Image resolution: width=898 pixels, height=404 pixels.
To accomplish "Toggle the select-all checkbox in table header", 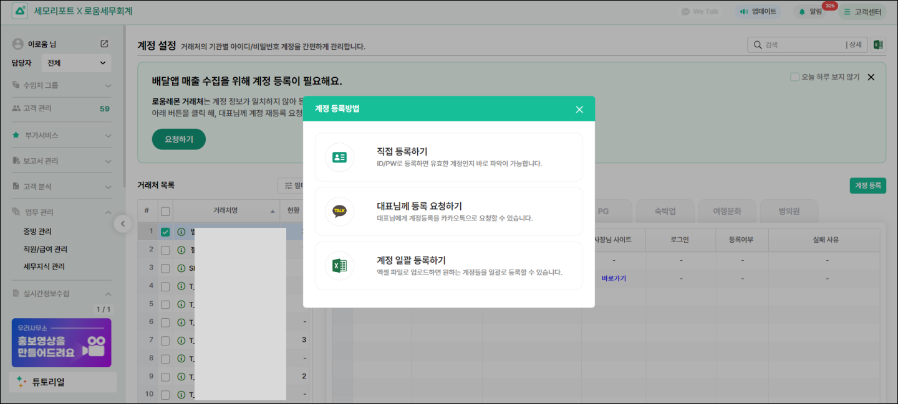I will click(x=165, y=211).
